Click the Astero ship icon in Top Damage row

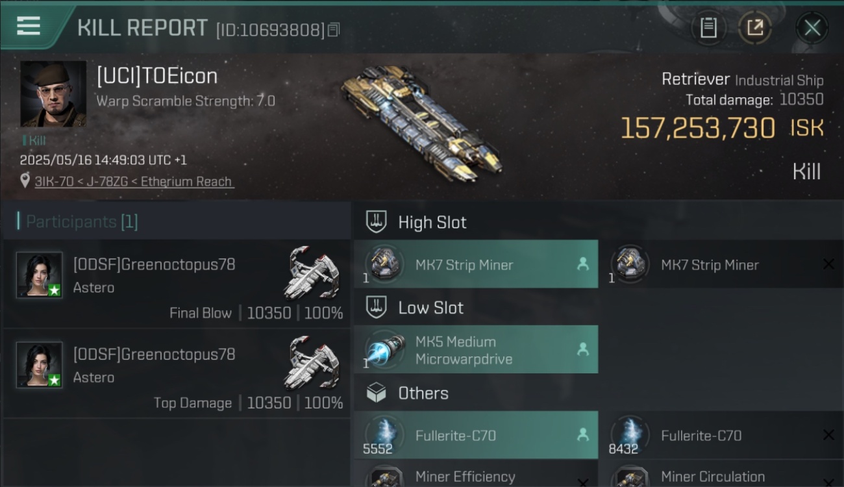pos(312,361)
